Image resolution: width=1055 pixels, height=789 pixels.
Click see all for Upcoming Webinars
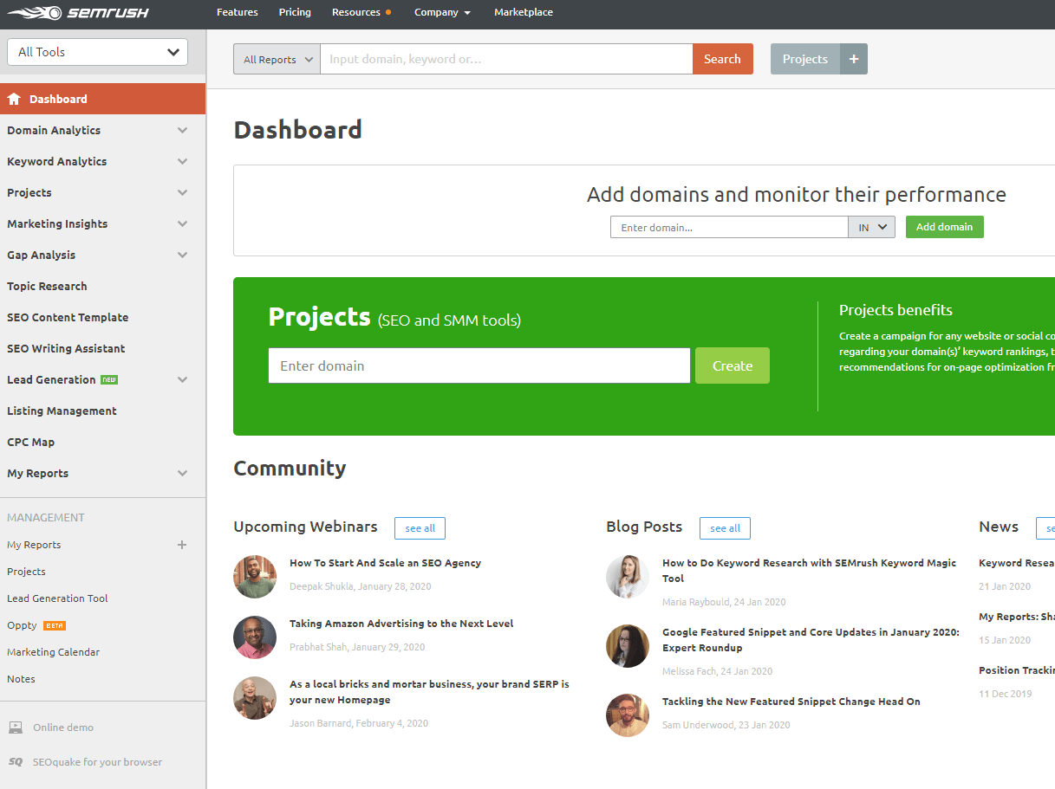click(420, 528)
